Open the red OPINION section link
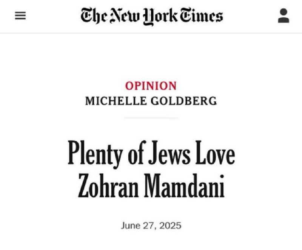This screenshot has width=302, height=250. (151, 86)
